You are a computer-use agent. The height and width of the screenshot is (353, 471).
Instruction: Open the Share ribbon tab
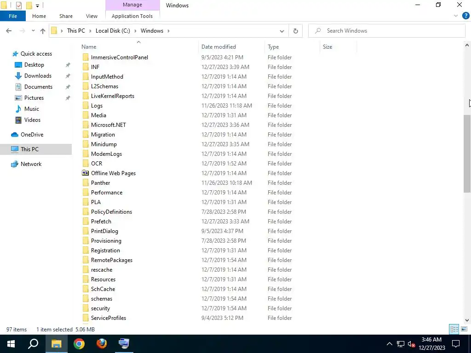pos(66,16)
